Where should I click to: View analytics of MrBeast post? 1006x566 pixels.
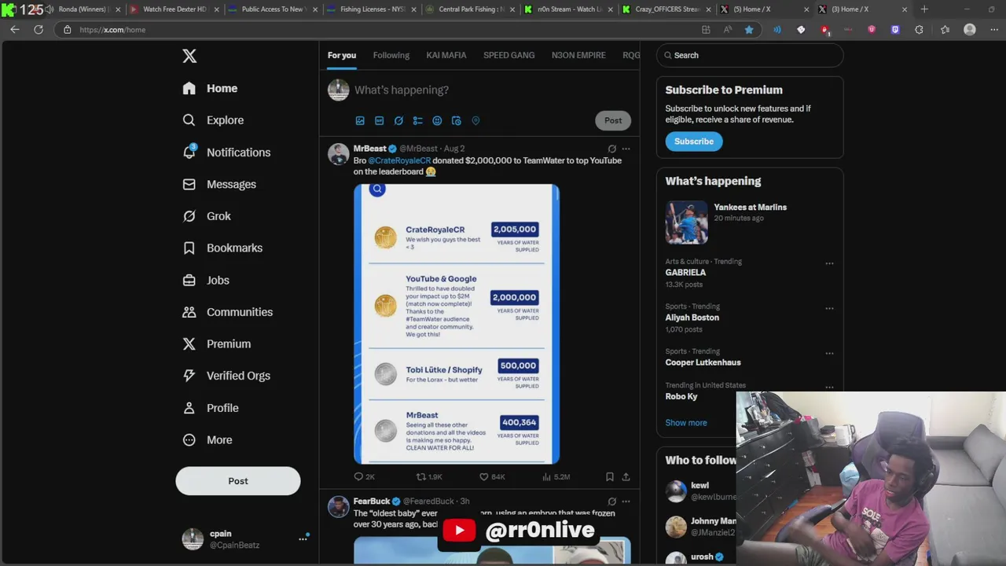click(556, 476)
